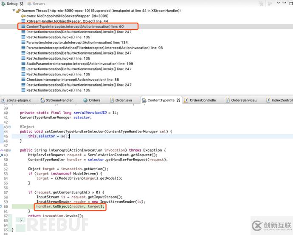
Task: Open the IndexControll editor tab
Action: click(282, 100)
